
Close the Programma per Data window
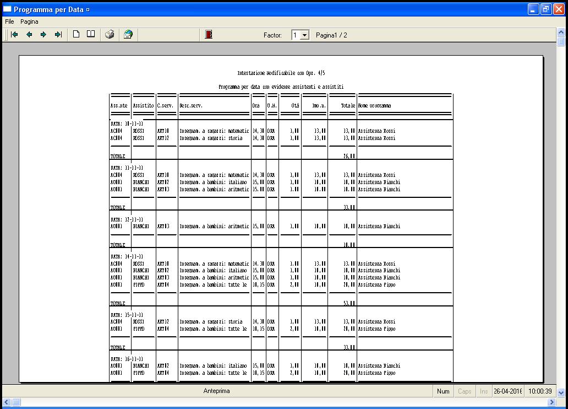point(559,9)
